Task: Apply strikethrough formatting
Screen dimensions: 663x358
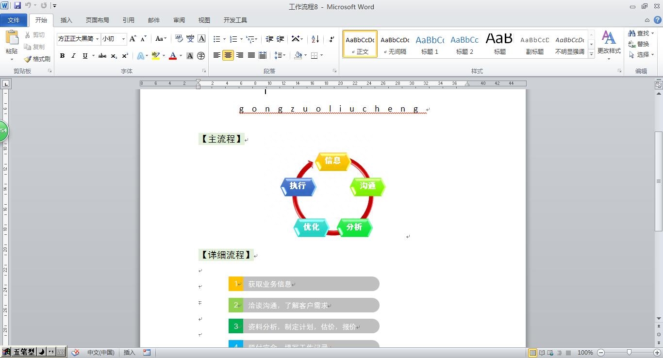Action: click(102, 56)
